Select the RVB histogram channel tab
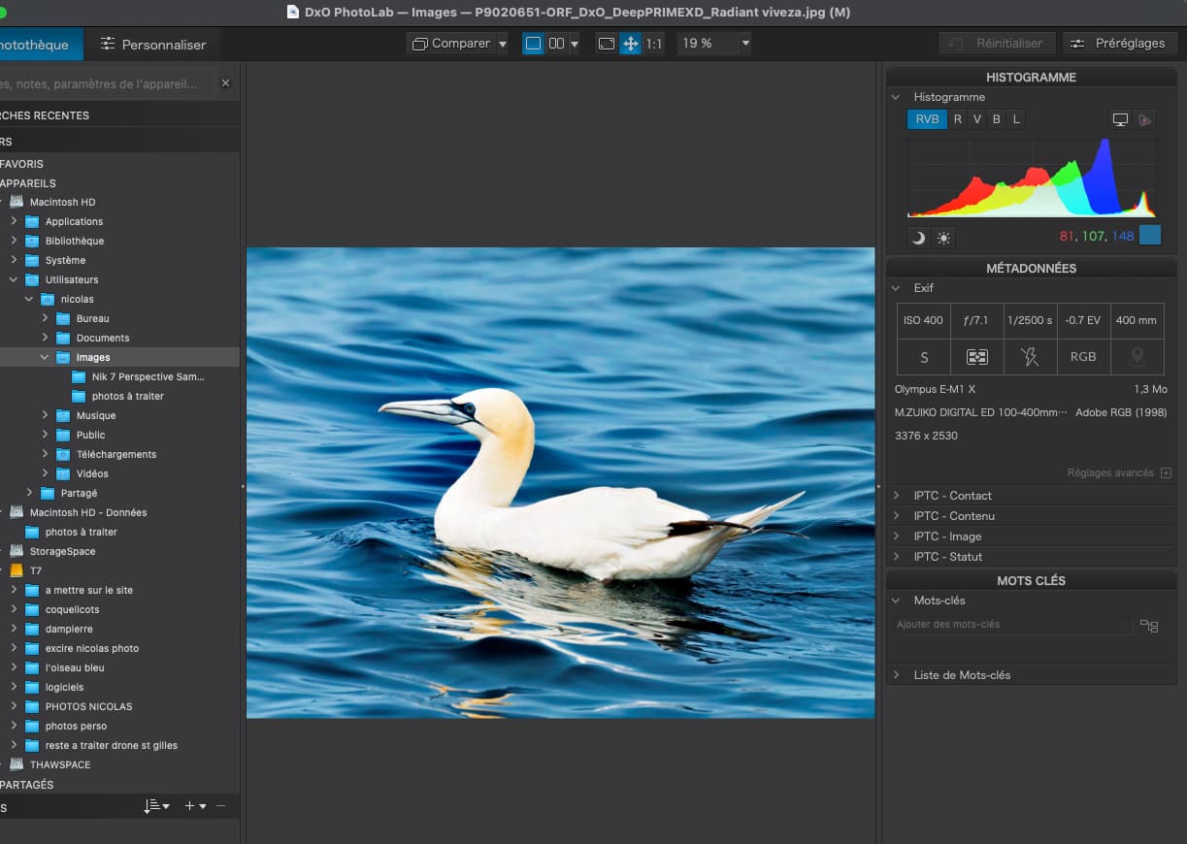This screenshot has width=1187, height=844. 927,119
